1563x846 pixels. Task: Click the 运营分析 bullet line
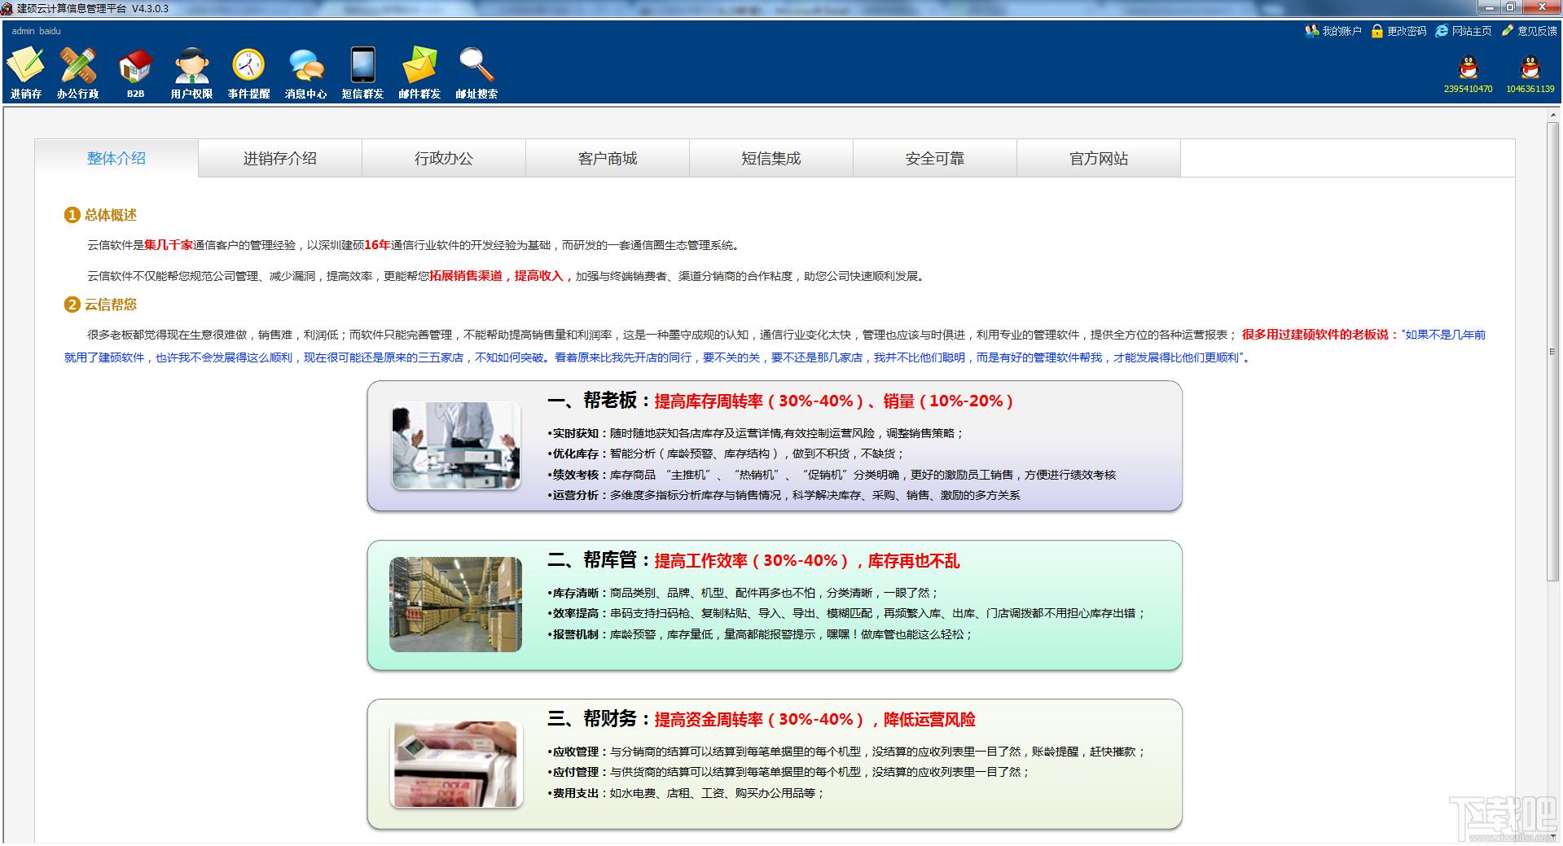pyautogui.click(x=784, y=495)
